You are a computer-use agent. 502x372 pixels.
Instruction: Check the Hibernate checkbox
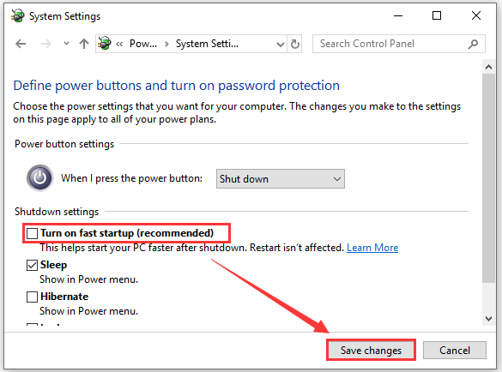(x=32, y=297)
